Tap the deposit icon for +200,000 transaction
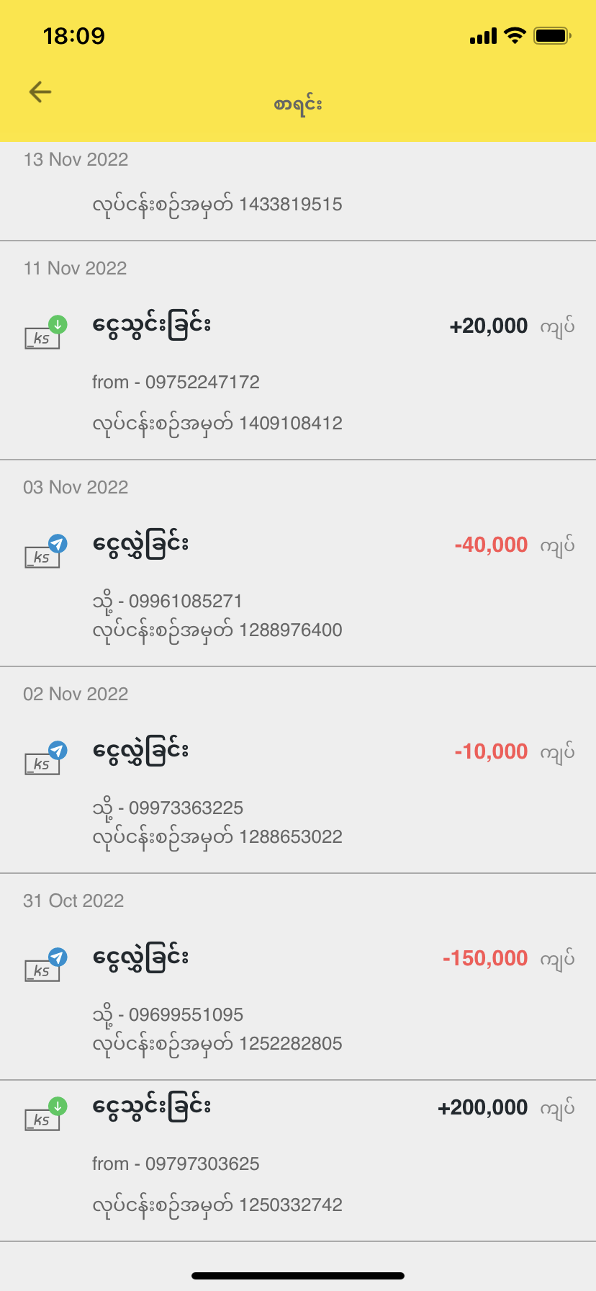The height and width of the screenshot is (1291, 596). coord(45,1114)
